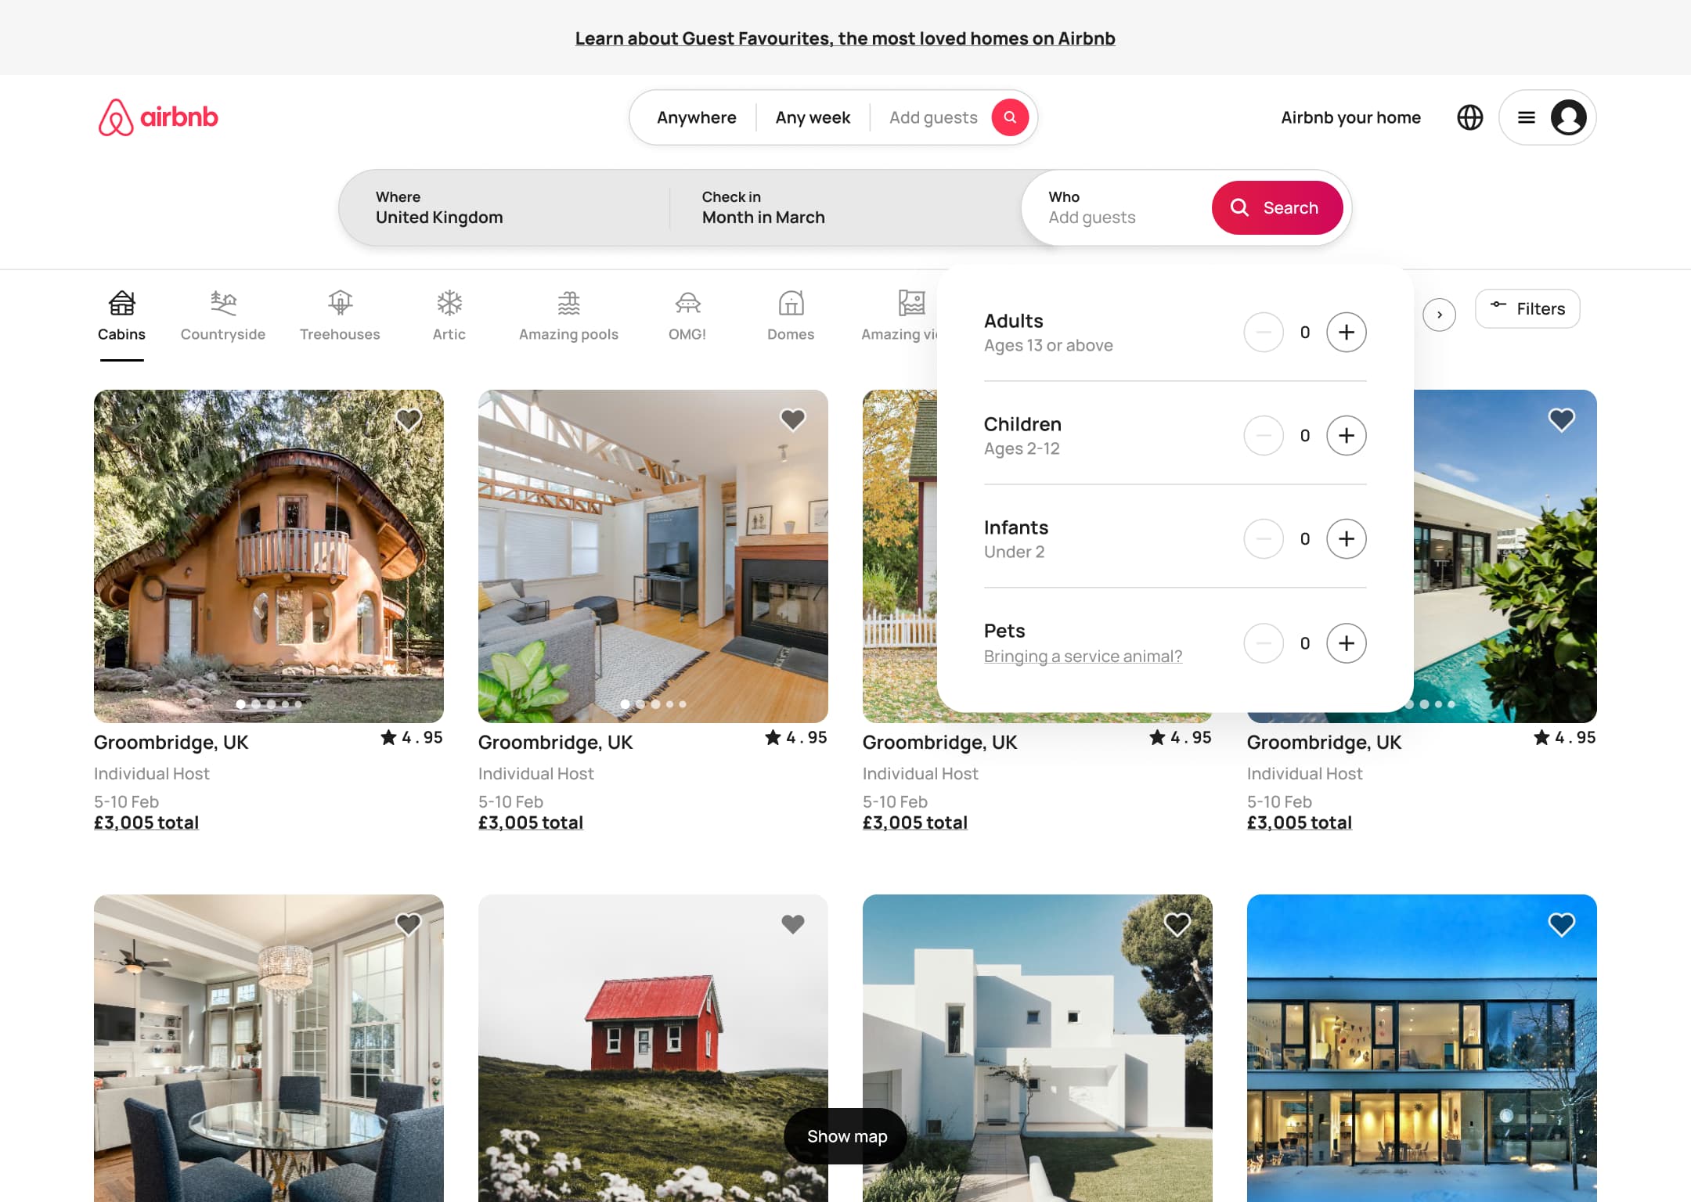Image resolution: width=1691 pixels, height=1202 pixels.
Task: Open the hamburger profile menu
Action: pyautogui.click(x=1547, y=117)
